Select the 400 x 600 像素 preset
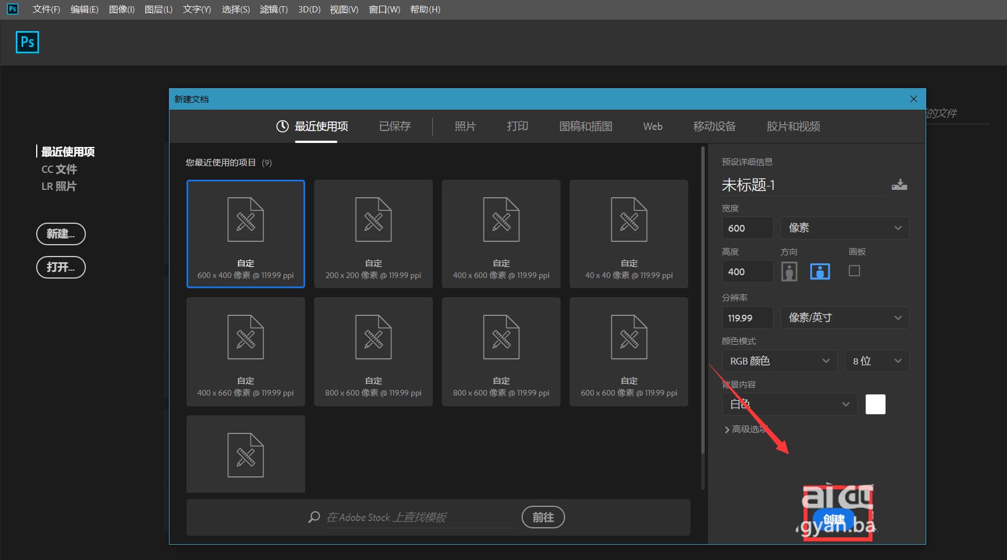The image size is (1007, 560). click(x=501, y=234)
